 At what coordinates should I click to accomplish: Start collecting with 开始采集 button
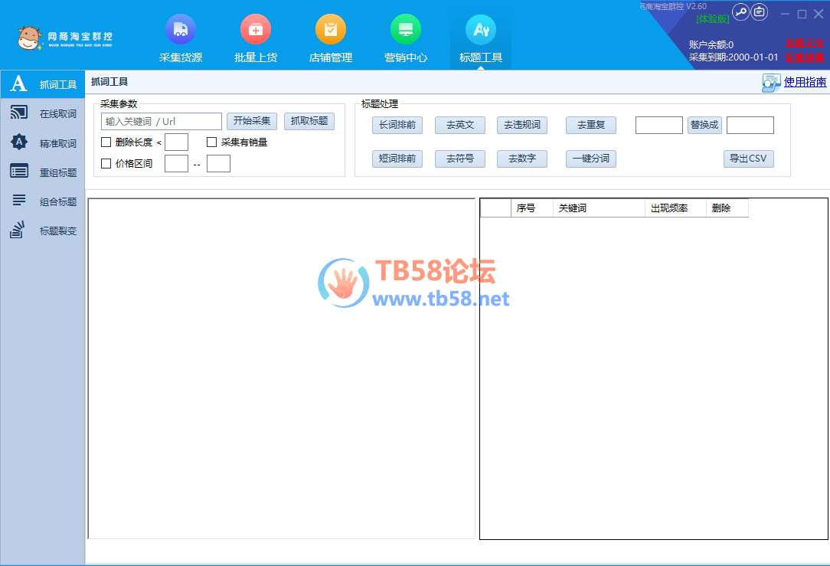coord(252,121)
